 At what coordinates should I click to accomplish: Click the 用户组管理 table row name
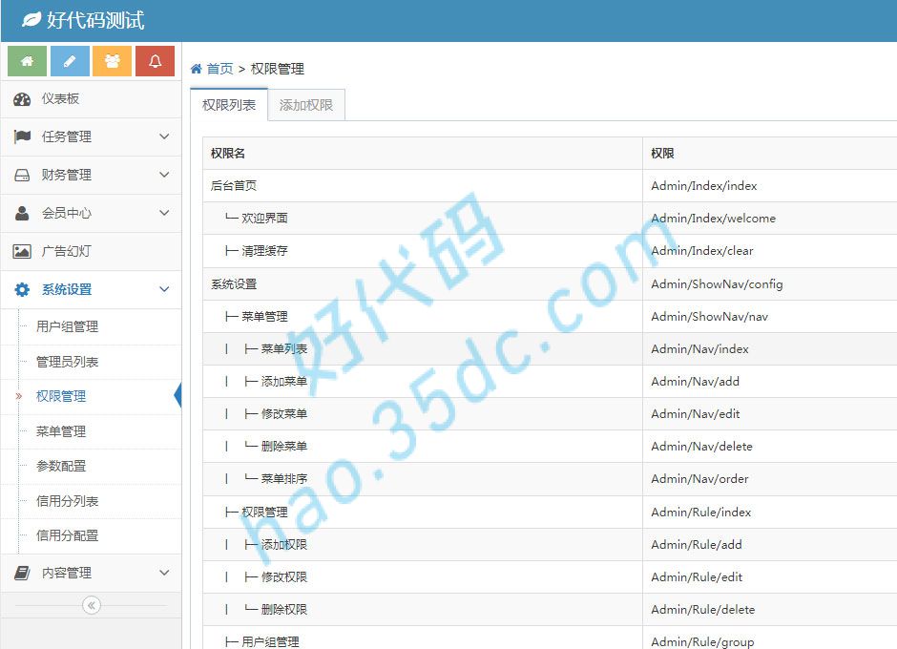coord(270,642)
